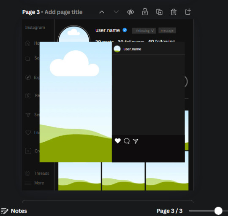This screenshot has width=228, height=216.
Task: Click the Explore compass icon in sidebar
Action: 28,77
